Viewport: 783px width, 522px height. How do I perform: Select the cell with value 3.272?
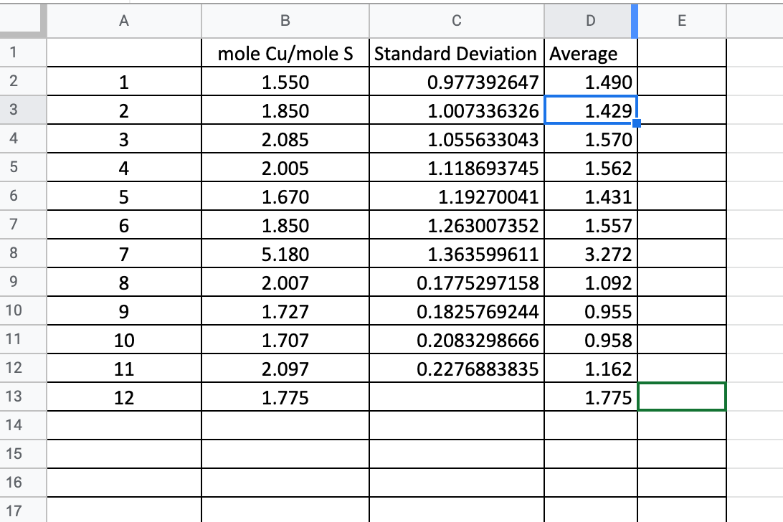pyautogui.click(x=591, y=254)
